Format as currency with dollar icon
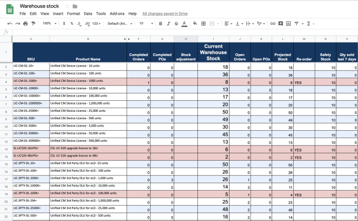This screenshot has width=358, height=221. coord(64,24)
